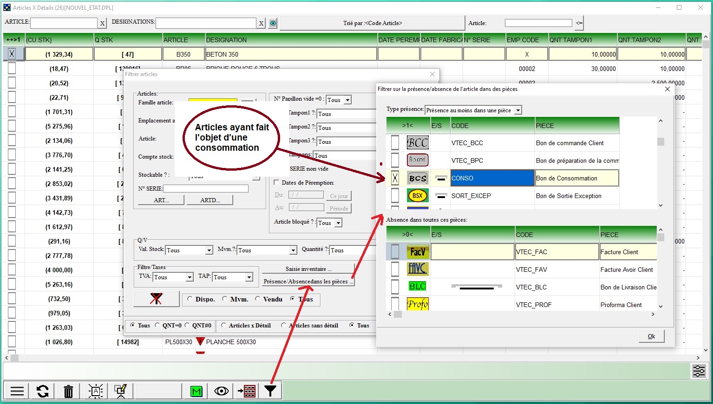Open the TAP dropdown
The height and width of the screenshot is (404, 713).
pos(249,277)
